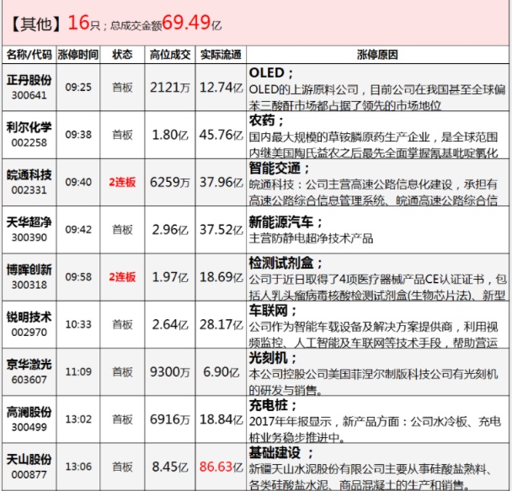Select the 京华激光 603607 stock cell
The height and width of the screenshot is (491, 512).
(x=29, y=371)
